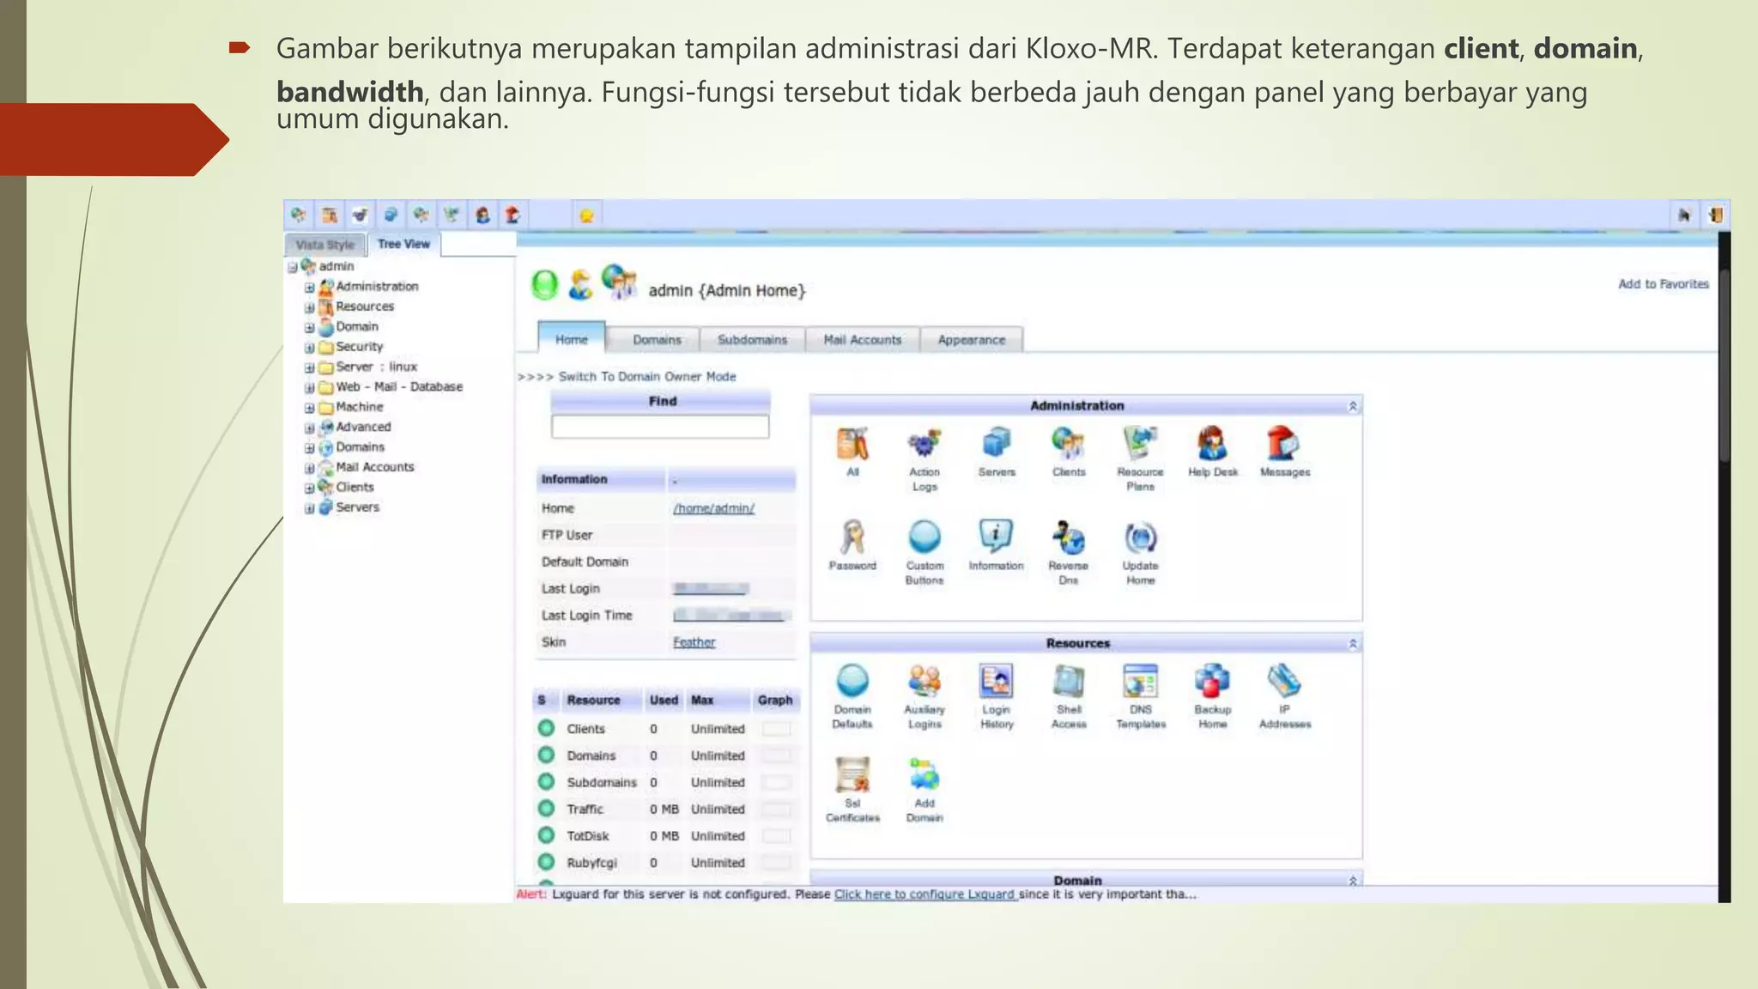Open the Clients icon in Administration
1758x989 pixels.
(x=1069, y=444)
